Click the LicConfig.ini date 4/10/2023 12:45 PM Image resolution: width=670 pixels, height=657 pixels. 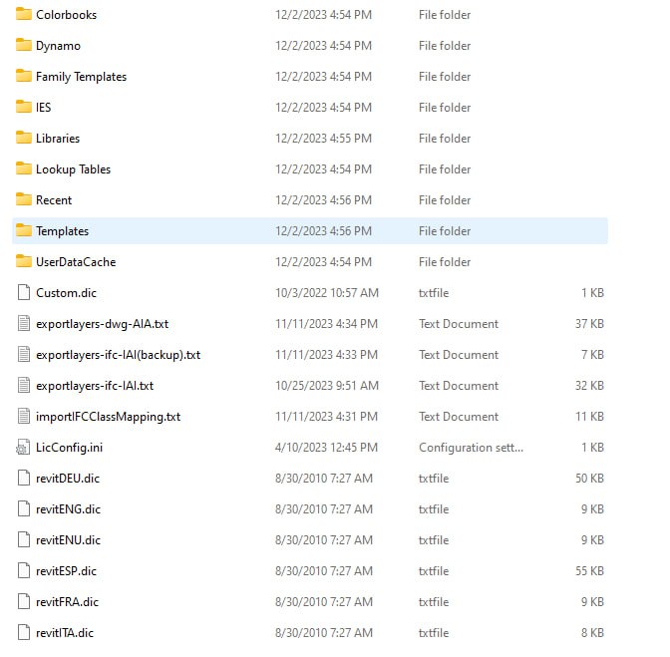pyautogui.click(x=326, y=448)
